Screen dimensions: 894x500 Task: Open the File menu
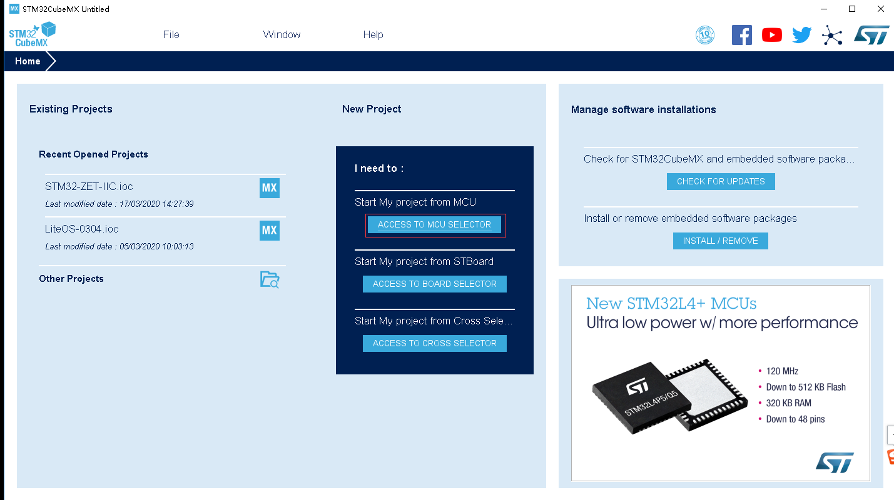pyautogui.click(x=171, y=34)
